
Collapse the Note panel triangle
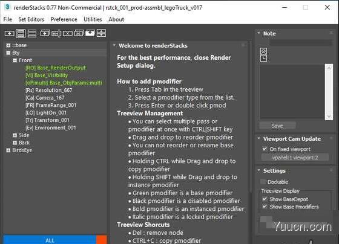click(x=258, y=33)
